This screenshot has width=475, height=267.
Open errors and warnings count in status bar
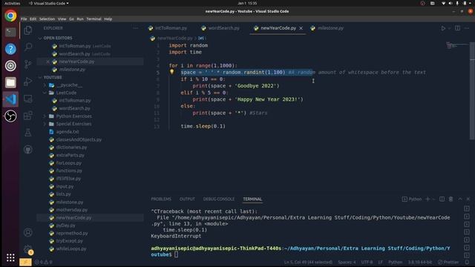43,262
